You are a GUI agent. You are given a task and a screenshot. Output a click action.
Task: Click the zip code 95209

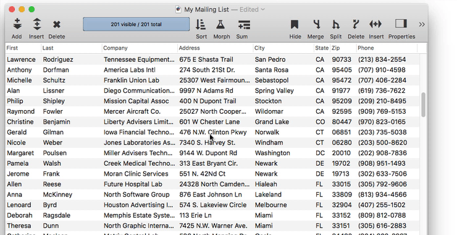tap(342, 101)
